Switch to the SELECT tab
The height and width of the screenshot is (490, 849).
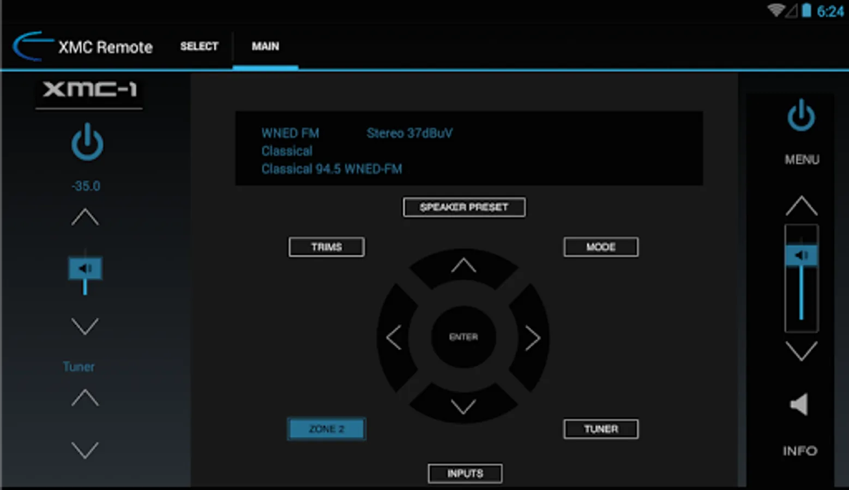(199, 47)
